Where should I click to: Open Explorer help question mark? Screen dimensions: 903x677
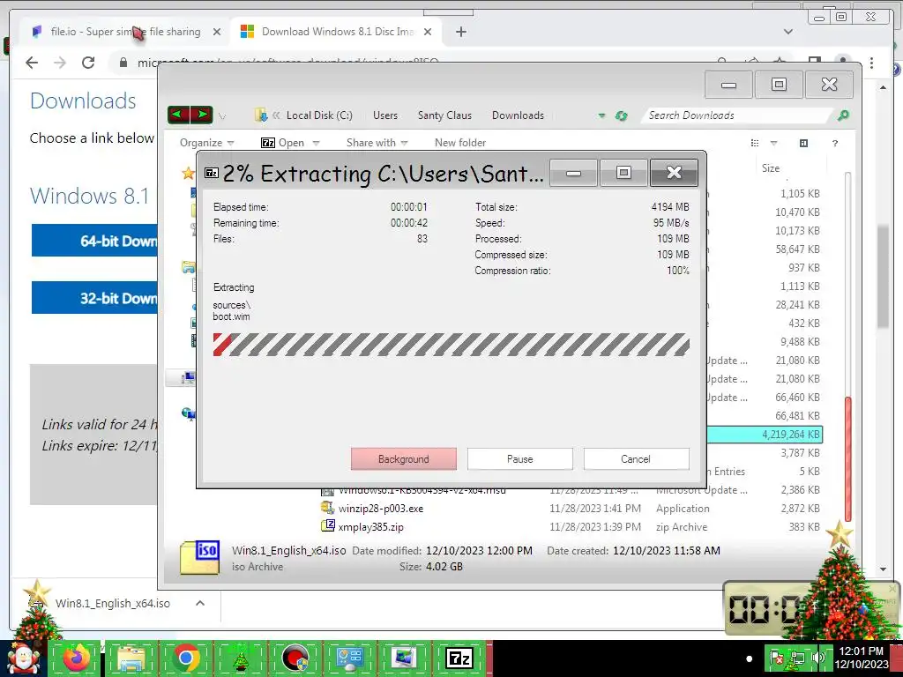click(x=834, y=143)
